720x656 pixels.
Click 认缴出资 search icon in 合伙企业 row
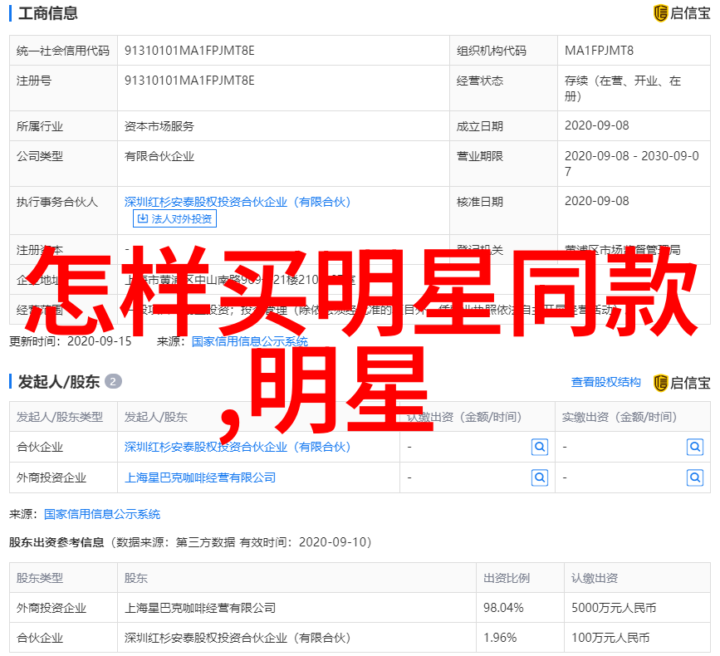point(540,447)
